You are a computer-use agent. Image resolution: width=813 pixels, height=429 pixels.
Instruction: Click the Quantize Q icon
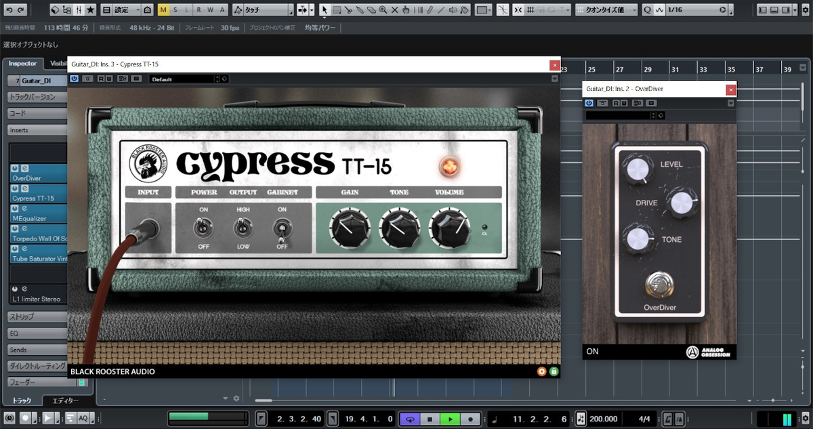pyautogui.click(x=646, y=10)
